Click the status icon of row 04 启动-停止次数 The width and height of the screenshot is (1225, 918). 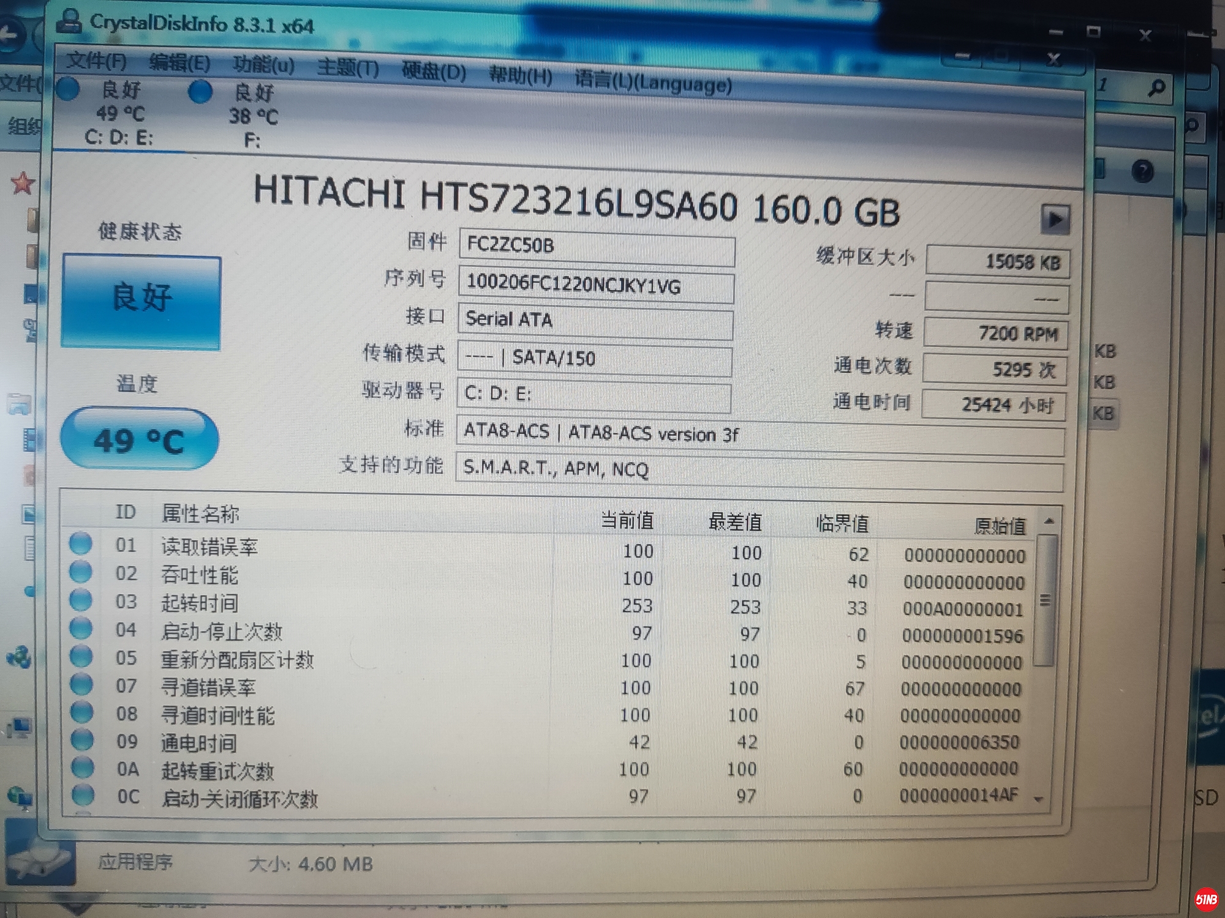point(81,628)
